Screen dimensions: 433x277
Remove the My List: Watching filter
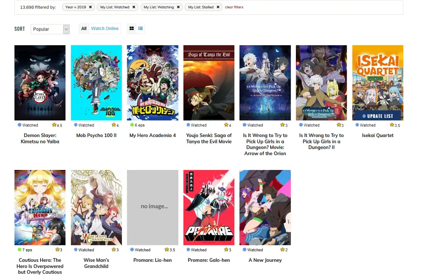tap(178, 7)
